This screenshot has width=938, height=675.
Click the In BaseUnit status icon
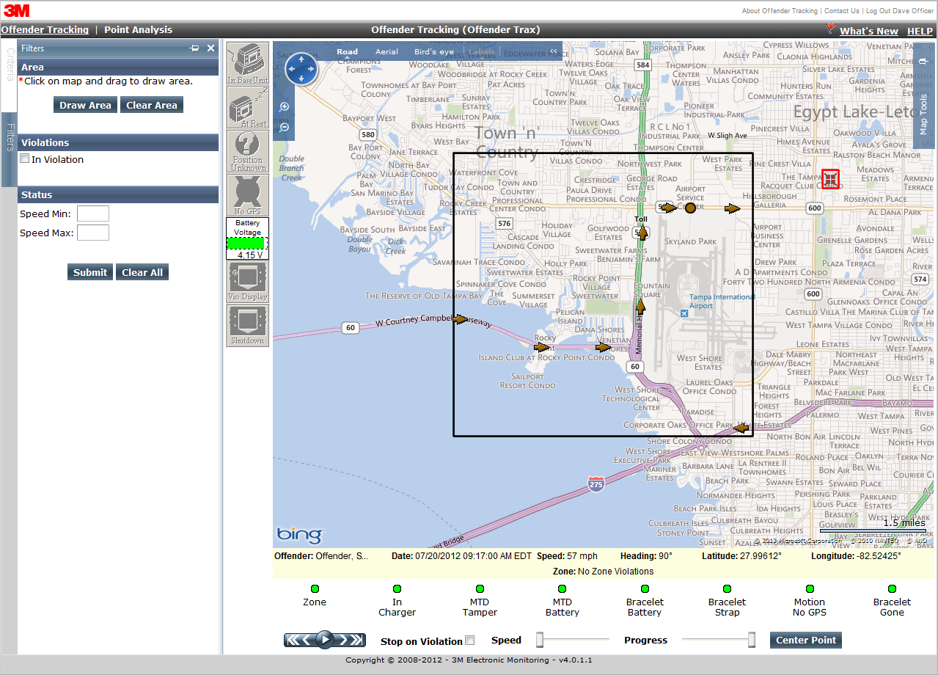pos(248,63)
